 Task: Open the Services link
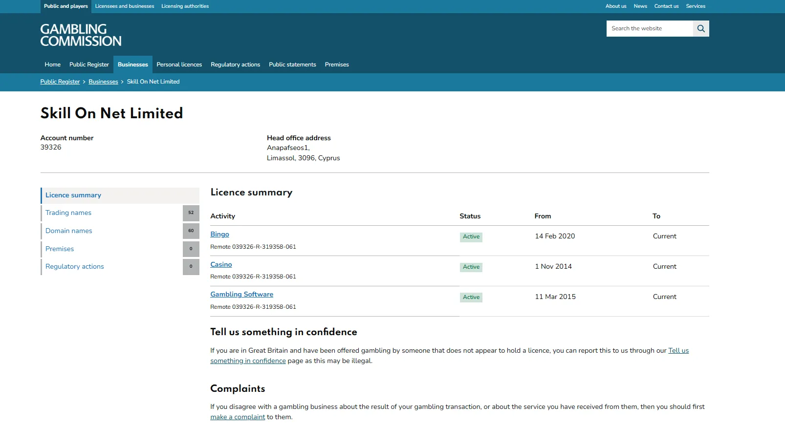click(696, 6)
